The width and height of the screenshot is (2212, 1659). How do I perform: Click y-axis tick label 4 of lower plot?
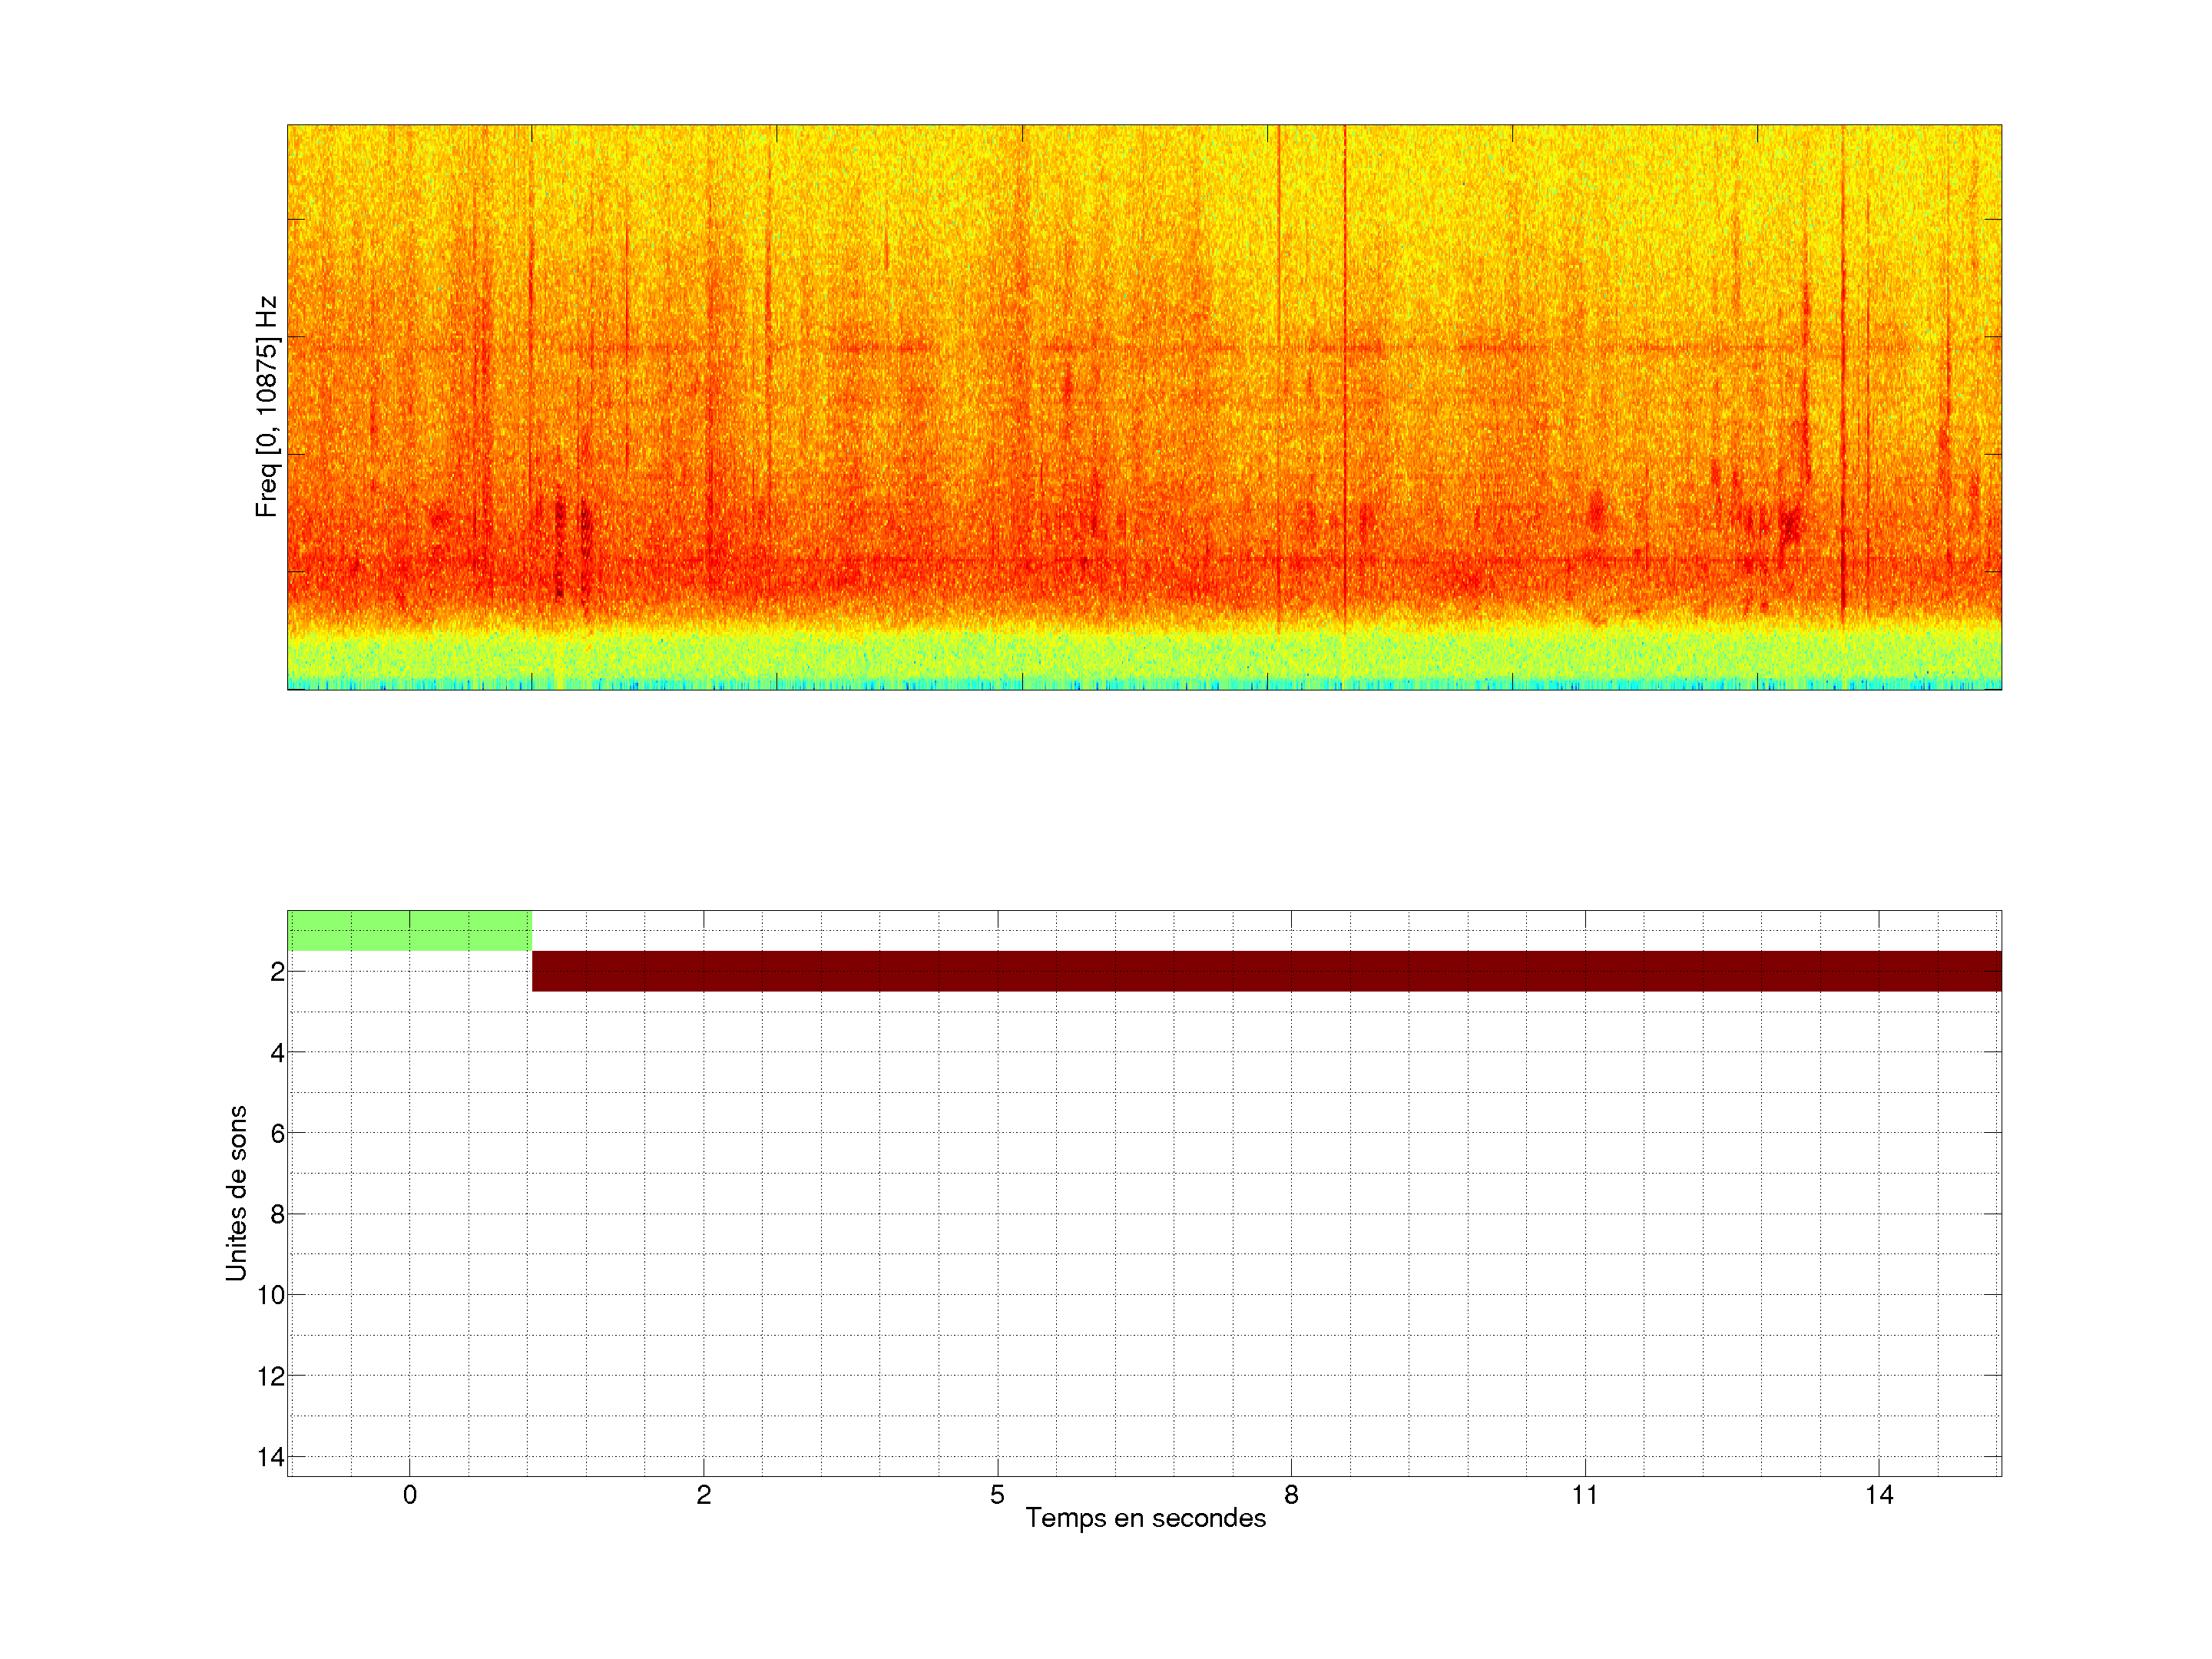tap(277, 1052)
